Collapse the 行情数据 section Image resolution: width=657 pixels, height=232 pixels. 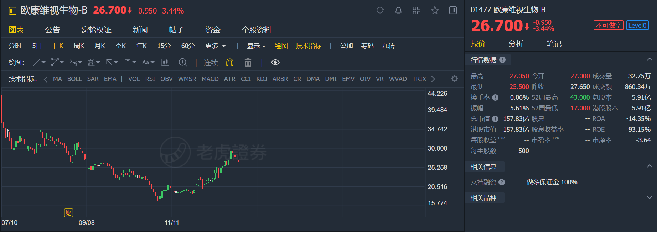click(649, 59)
